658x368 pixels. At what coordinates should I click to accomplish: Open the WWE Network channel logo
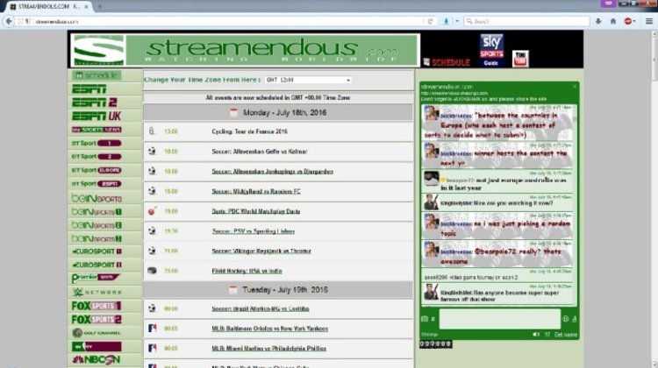(x=96, y=292)
